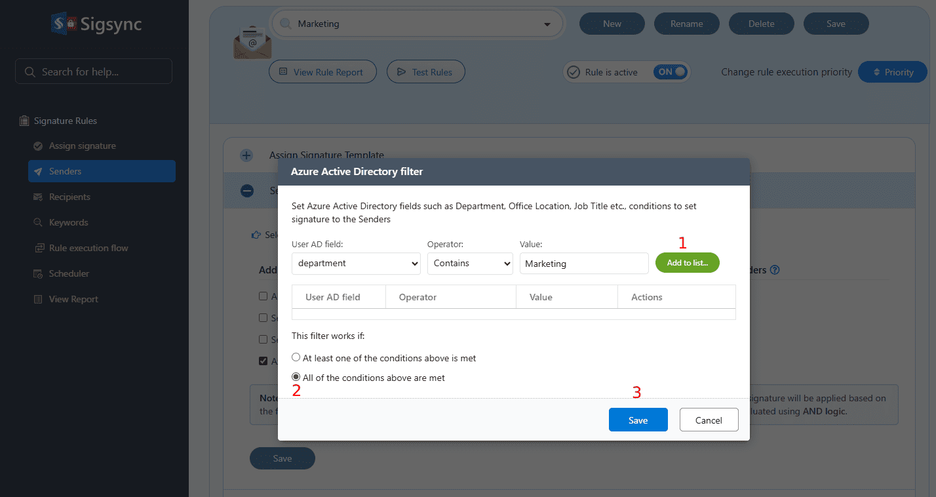The image size is (936, 497).
Task: Select 'At least one of the conditions' radio
Action: pos(296,358)
